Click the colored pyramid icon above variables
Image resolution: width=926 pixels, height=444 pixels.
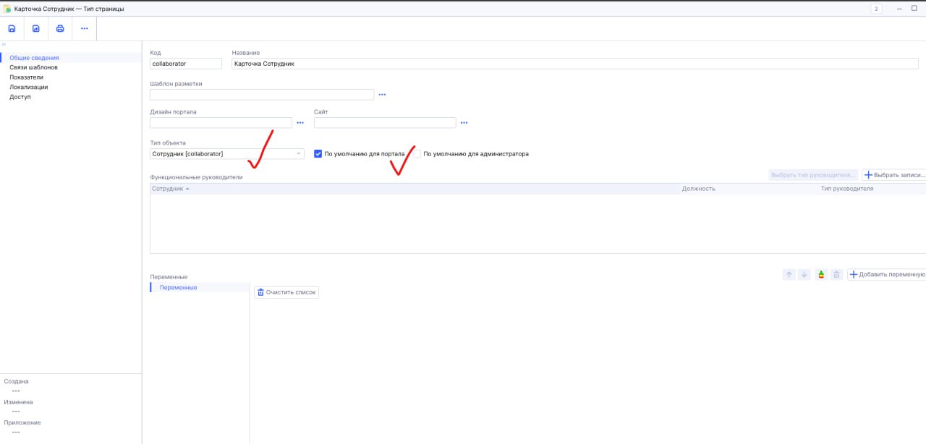point(820,275)
